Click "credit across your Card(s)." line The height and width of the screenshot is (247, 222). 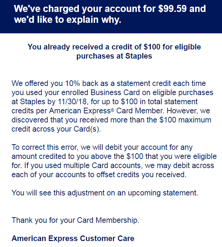click(56, 129)
